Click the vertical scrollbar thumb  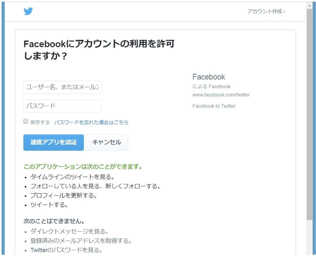[309, 115]
